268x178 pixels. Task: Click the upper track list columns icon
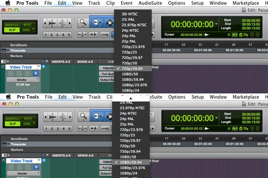[x=4, y=61]
